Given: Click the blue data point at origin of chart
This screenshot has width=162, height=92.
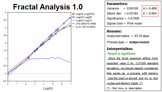Looking at the screenshot, I should (8, 73).
